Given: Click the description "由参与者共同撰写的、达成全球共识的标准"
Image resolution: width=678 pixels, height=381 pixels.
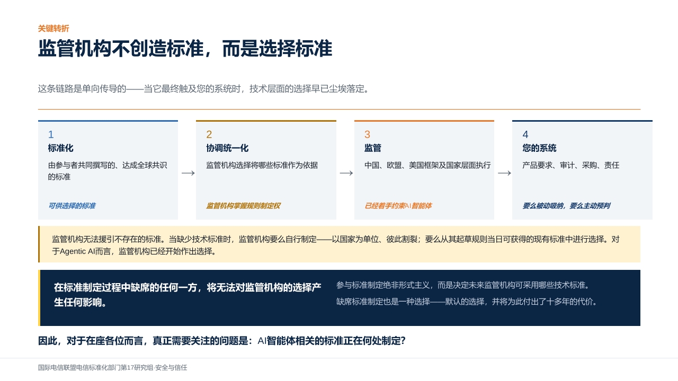Looking at the screenshot, I should pyautogui.click(x=108, y=171).
